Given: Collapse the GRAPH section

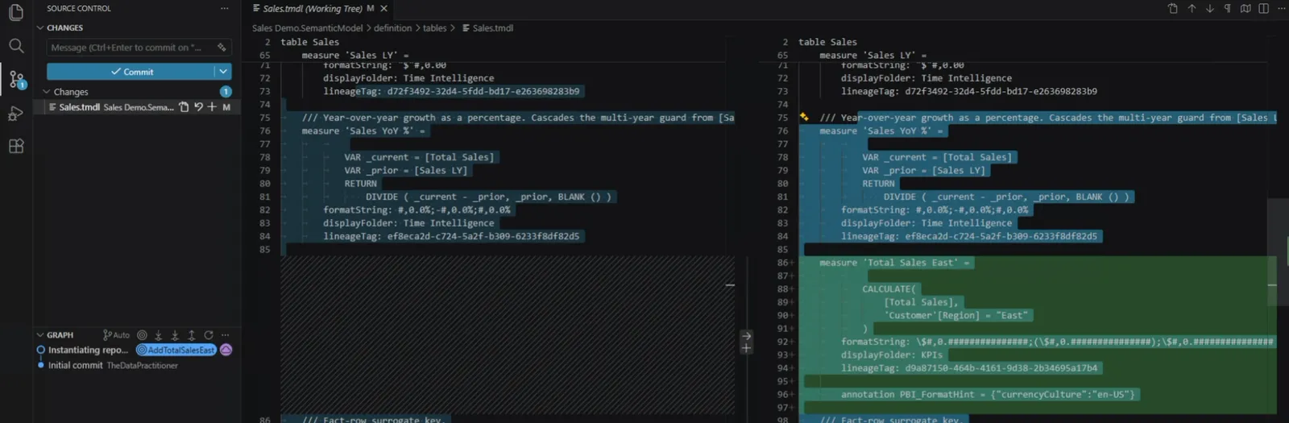Looking at the screenshot, I should click(x=60, y=335).
